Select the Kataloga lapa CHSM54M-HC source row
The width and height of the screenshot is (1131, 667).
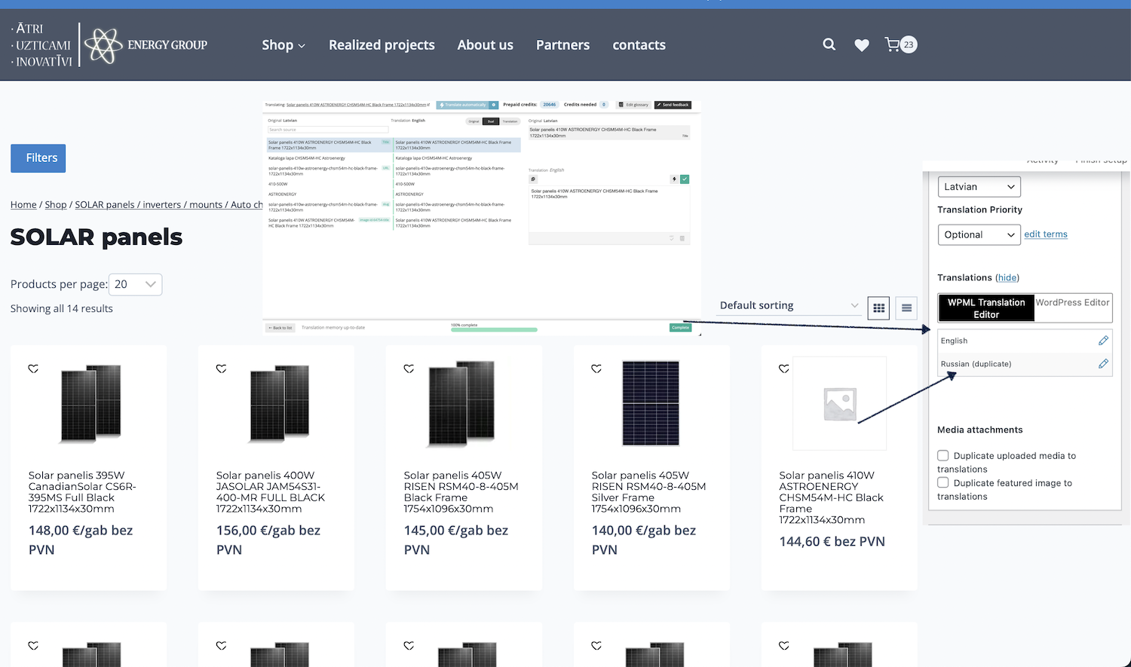pos(329,158)
